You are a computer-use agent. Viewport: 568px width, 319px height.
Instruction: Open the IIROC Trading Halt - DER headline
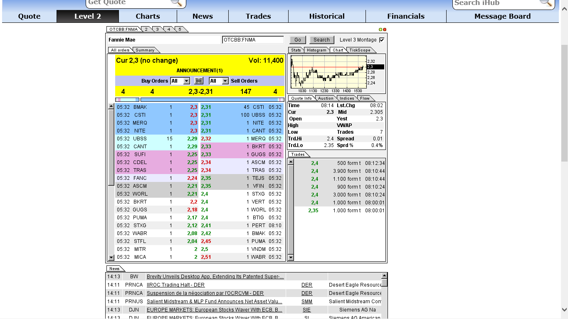pos(175,285)
